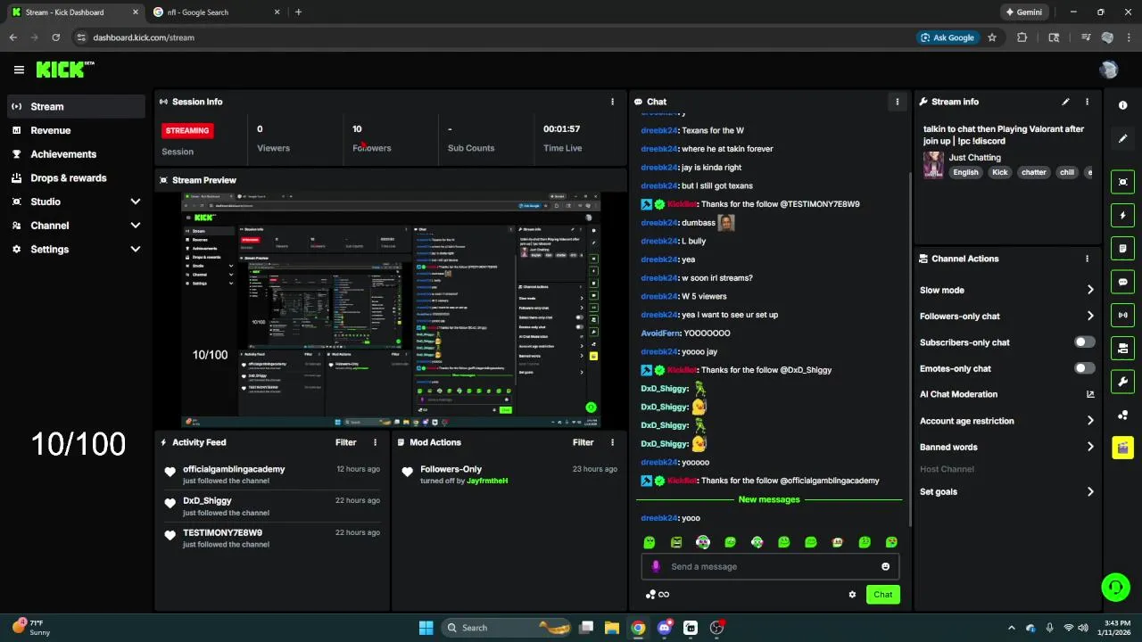Click the purple microphone icon in chat
The width and height of the screenshot is (1142, 642).
pyautogui.click(x=656, y=566)
